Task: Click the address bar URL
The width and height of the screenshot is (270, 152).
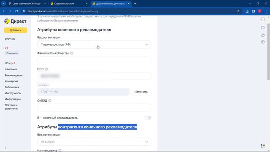Action: click(63, 11)
